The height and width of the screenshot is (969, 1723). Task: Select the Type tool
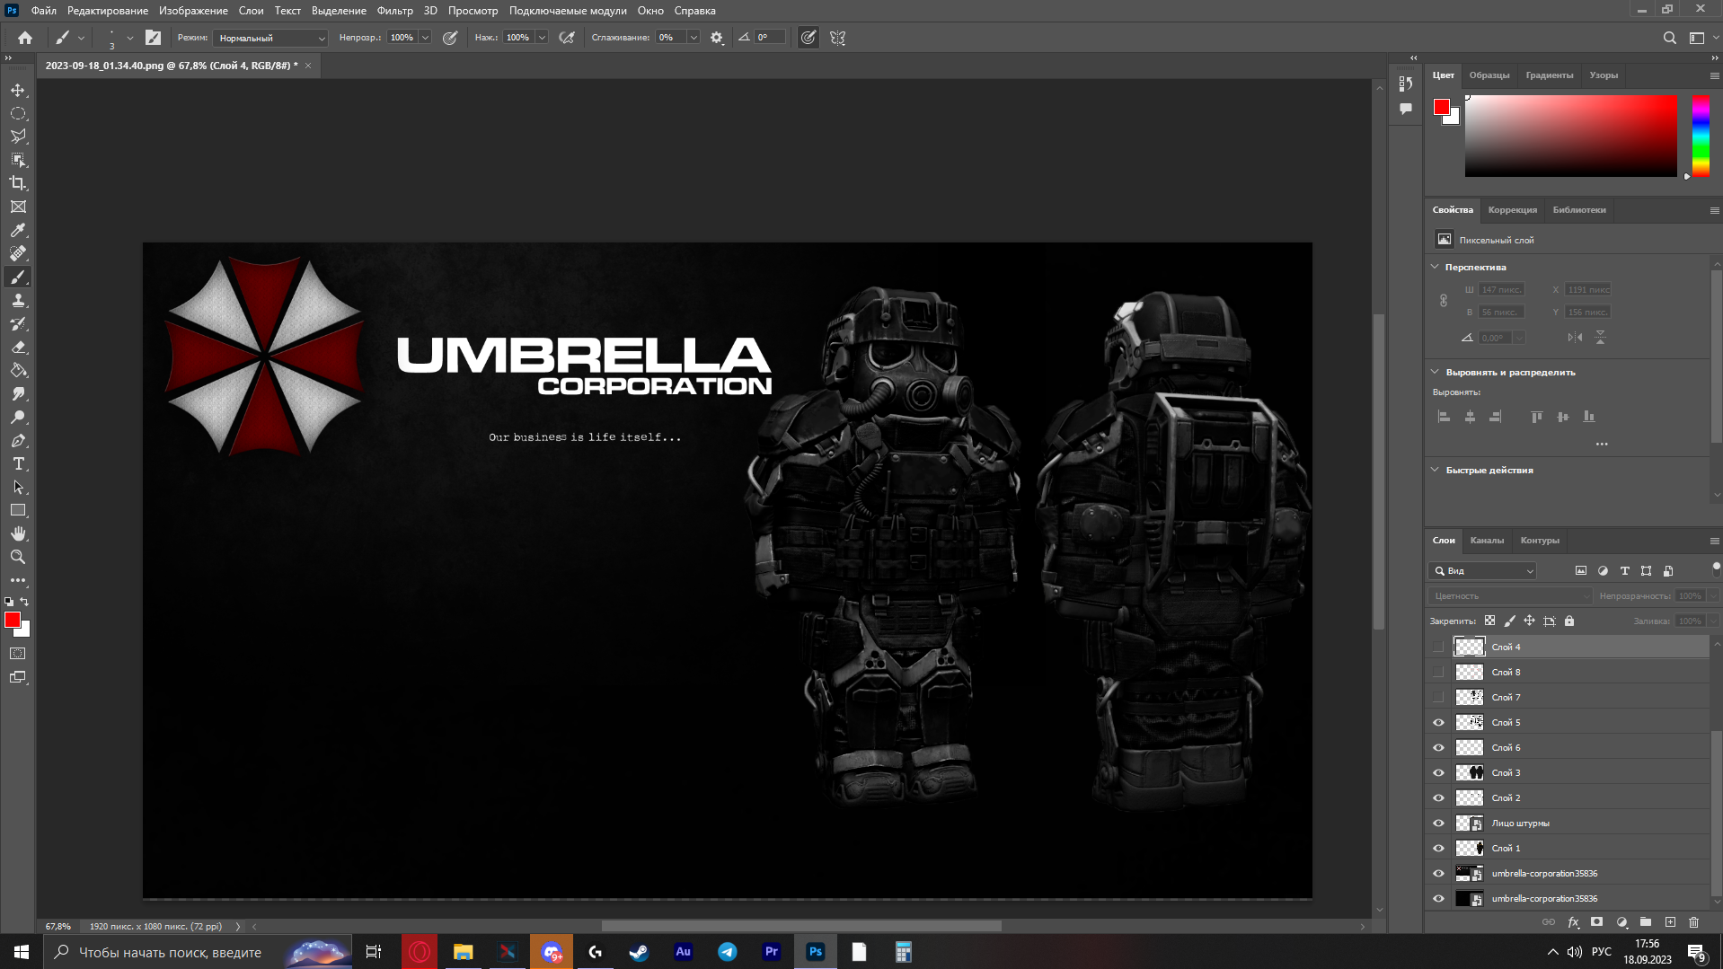(x=18, y=463)
